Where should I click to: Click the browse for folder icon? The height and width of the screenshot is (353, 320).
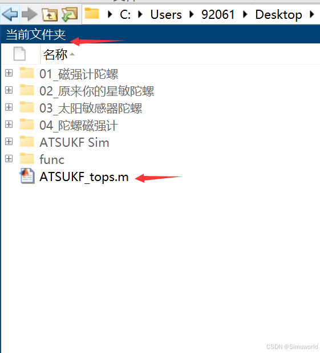tap(70, 14)
